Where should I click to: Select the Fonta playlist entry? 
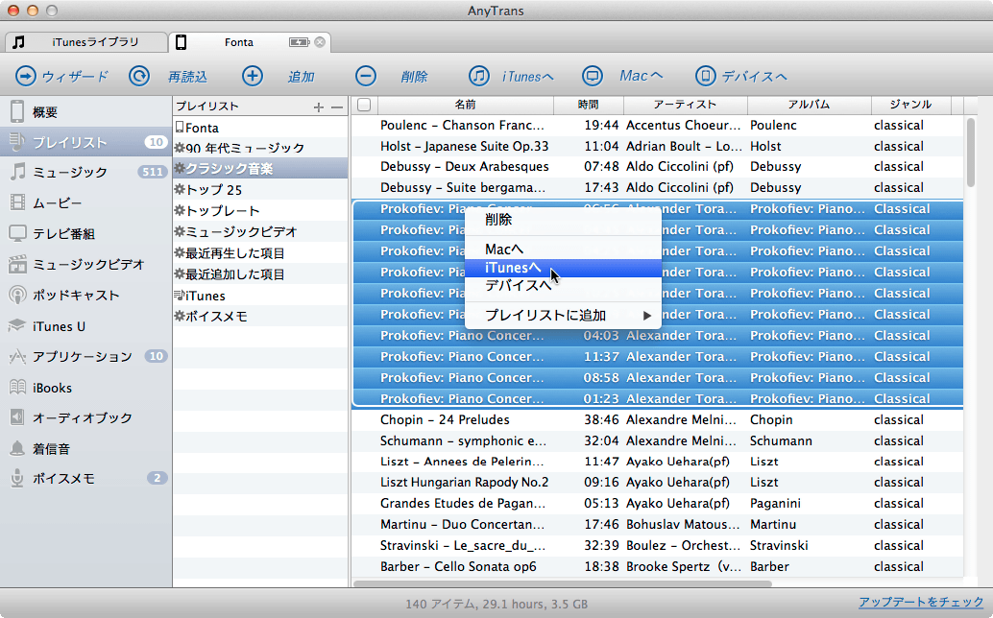click(x=260, y=127)
